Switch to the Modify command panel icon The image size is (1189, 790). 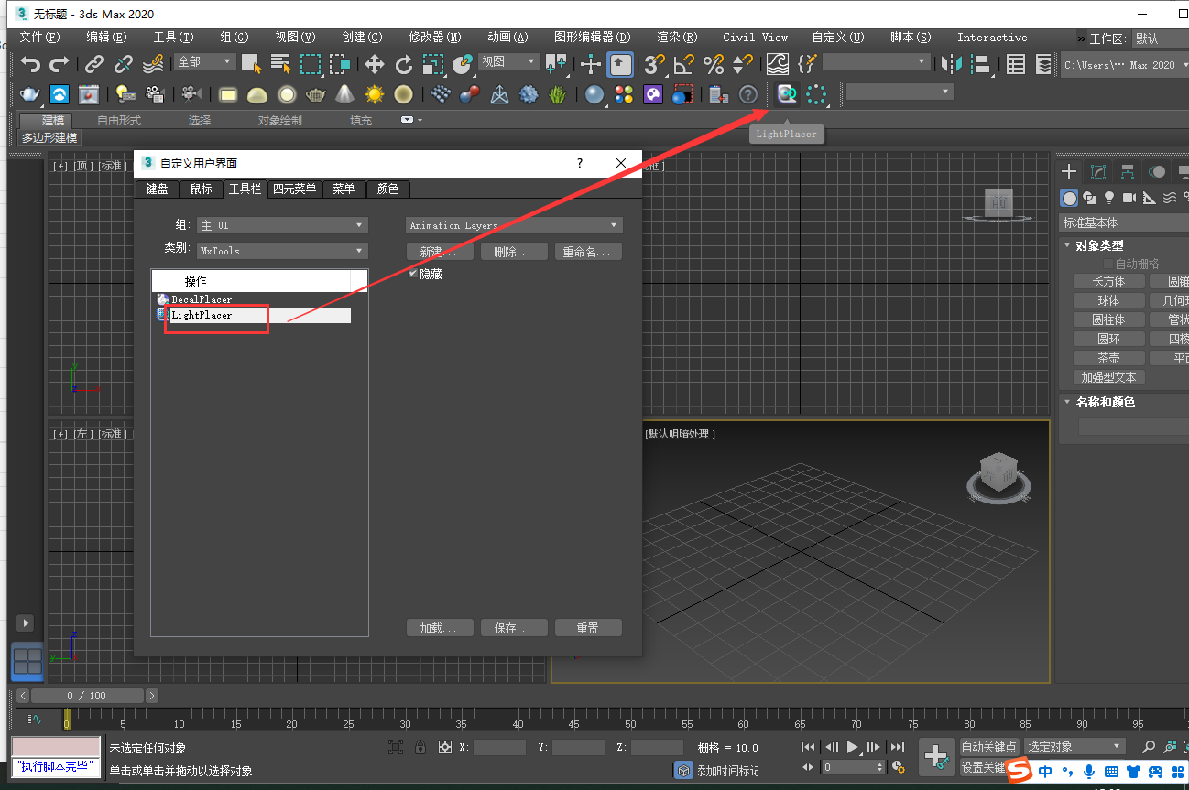pyautogui.click(x=1098, y=171)
